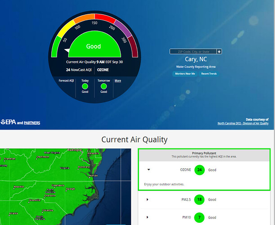Open Monitors Near Me
275x225 pixels.
coord(185,74)
